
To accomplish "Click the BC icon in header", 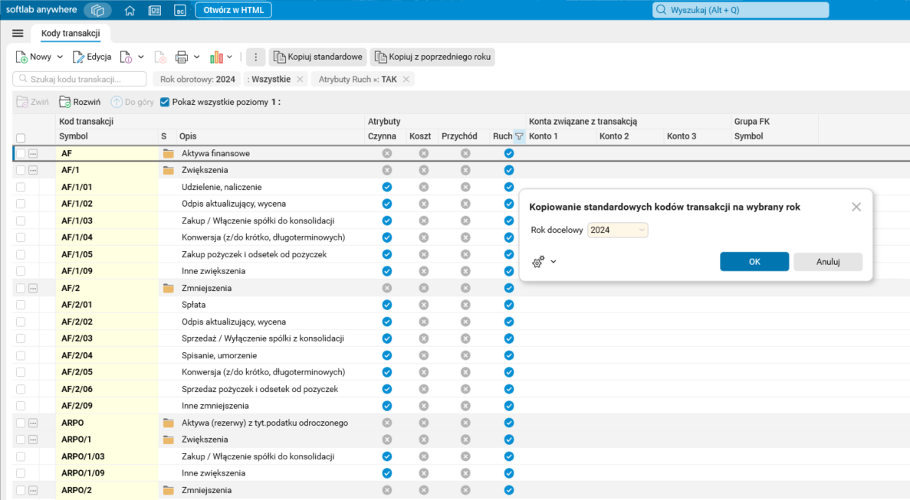I will (x=179, y=11).
